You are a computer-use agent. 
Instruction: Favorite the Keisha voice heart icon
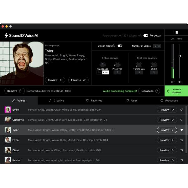tap(182, 160)
